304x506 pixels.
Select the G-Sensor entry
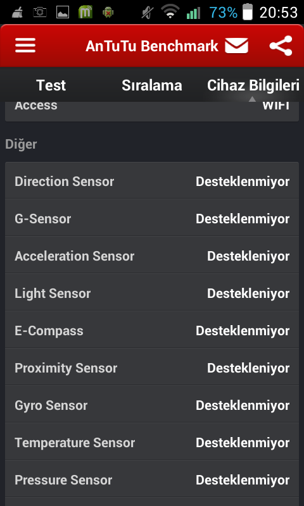[152, 219]
